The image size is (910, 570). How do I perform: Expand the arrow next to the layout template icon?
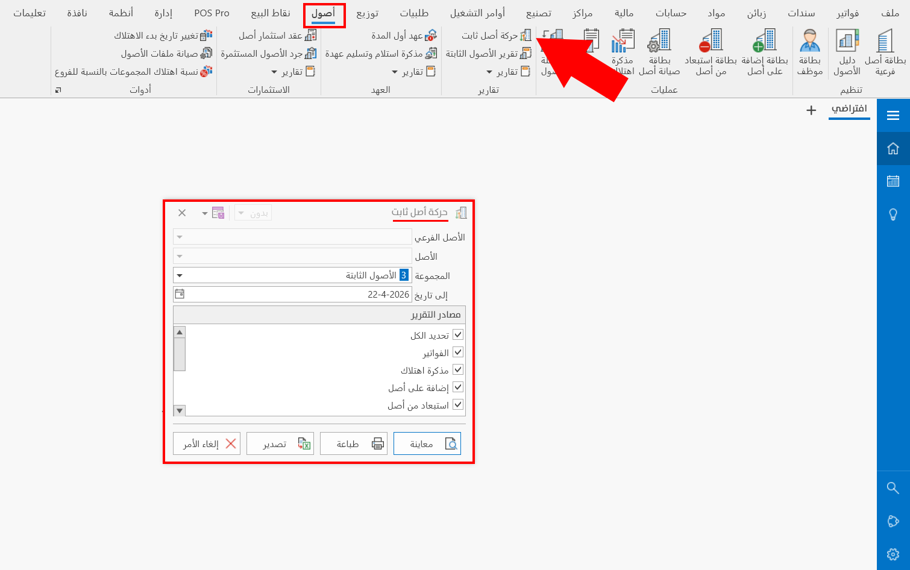point(205,213)
